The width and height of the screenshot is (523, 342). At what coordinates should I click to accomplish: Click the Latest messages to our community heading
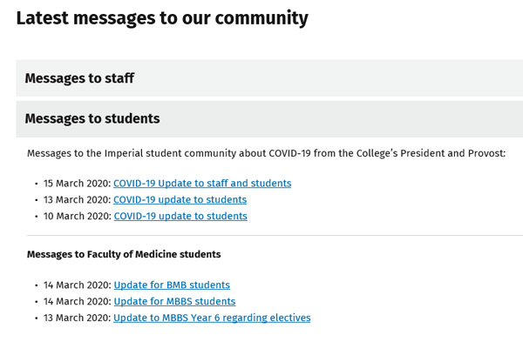tap(162, 18)
